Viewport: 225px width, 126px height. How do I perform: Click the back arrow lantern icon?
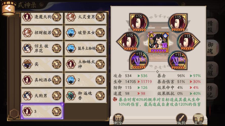[x=8, y=8]
